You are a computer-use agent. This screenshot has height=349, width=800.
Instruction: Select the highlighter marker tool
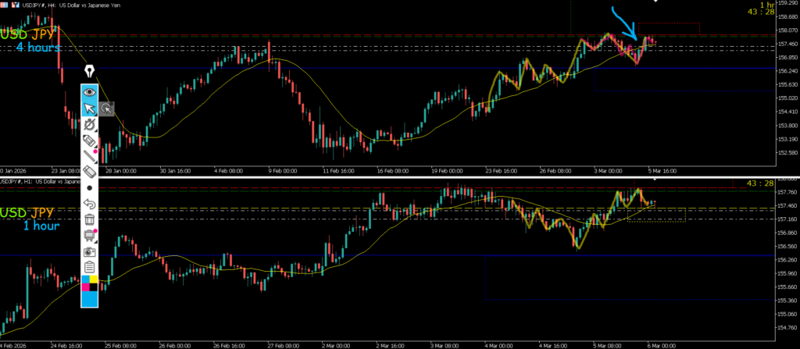coord(90,141)
